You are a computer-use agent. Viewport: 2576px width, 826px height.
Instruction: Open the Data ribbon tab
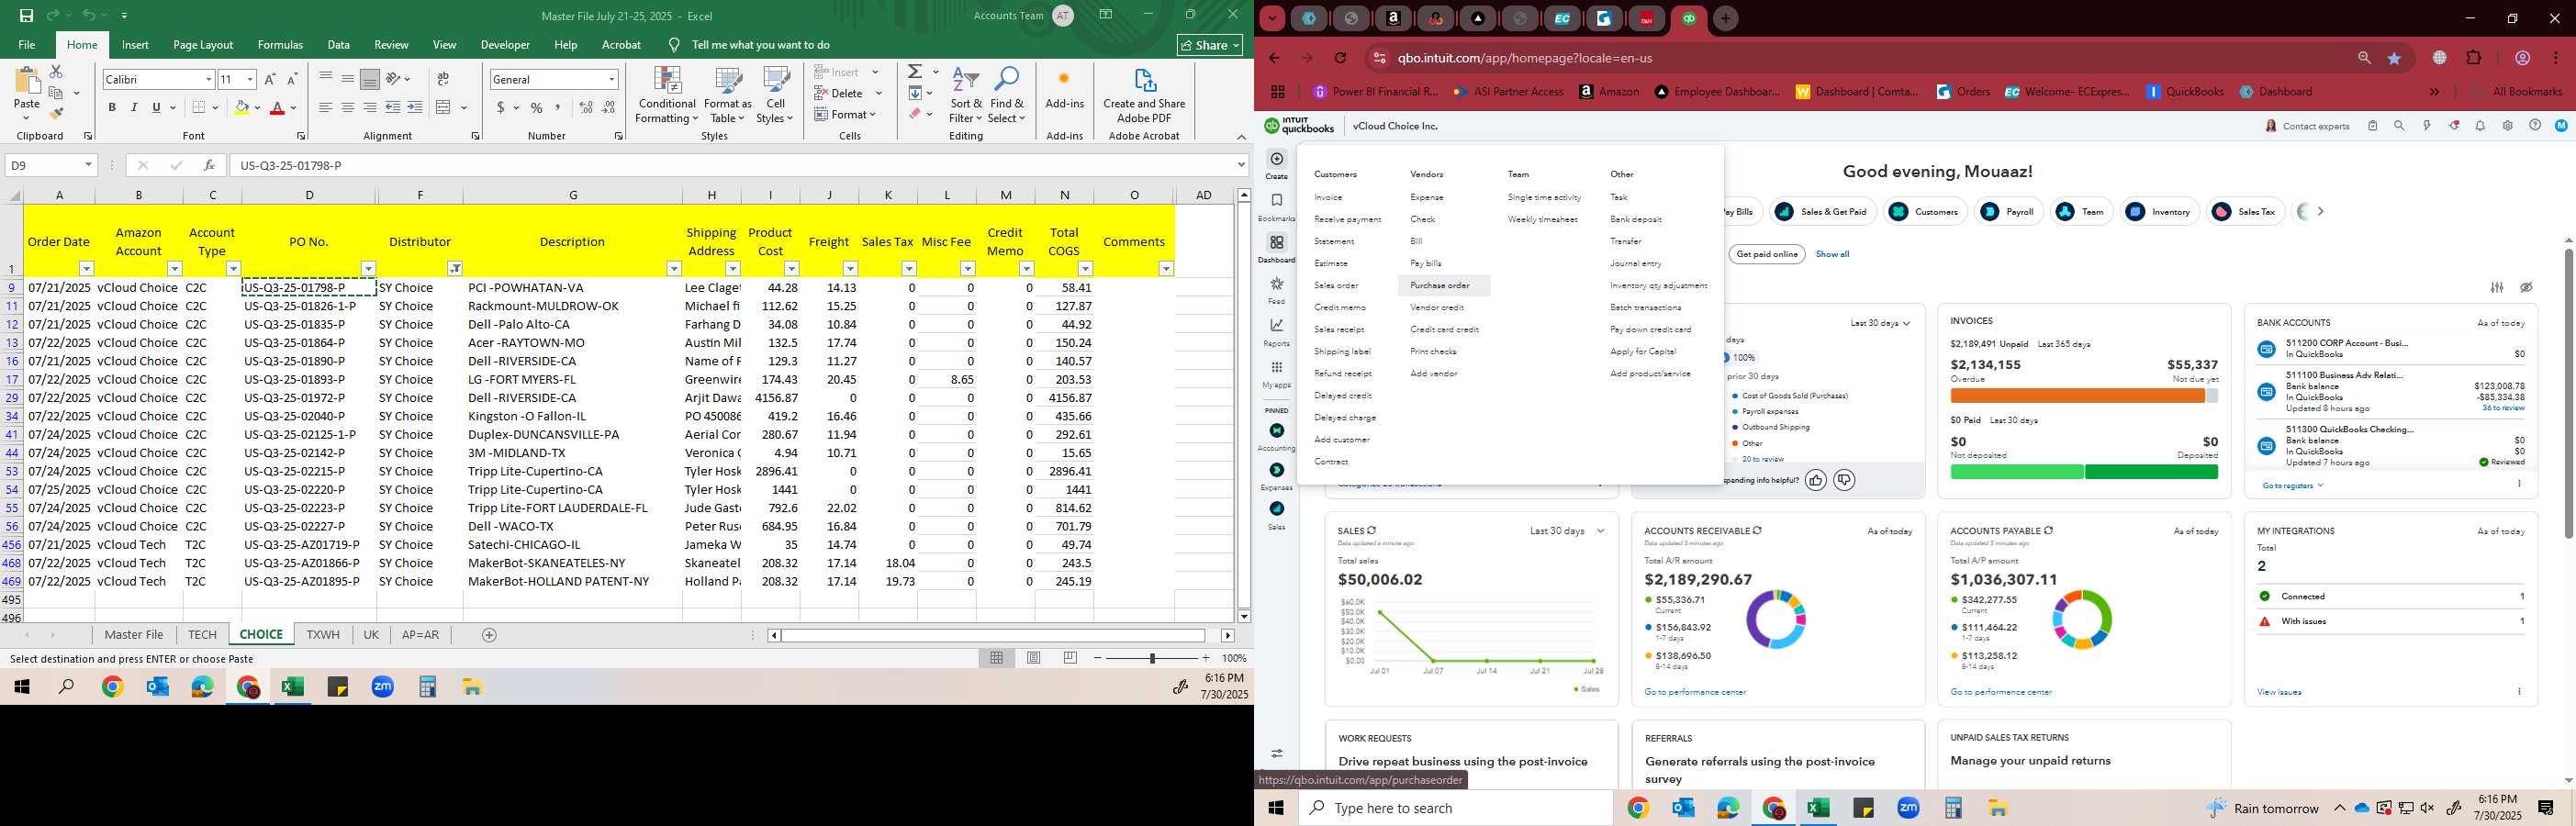(x=339, y=45)
